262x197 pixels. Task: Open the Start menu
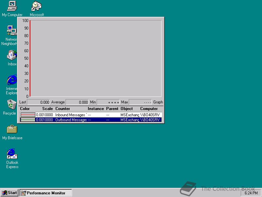tap(9, 193)
